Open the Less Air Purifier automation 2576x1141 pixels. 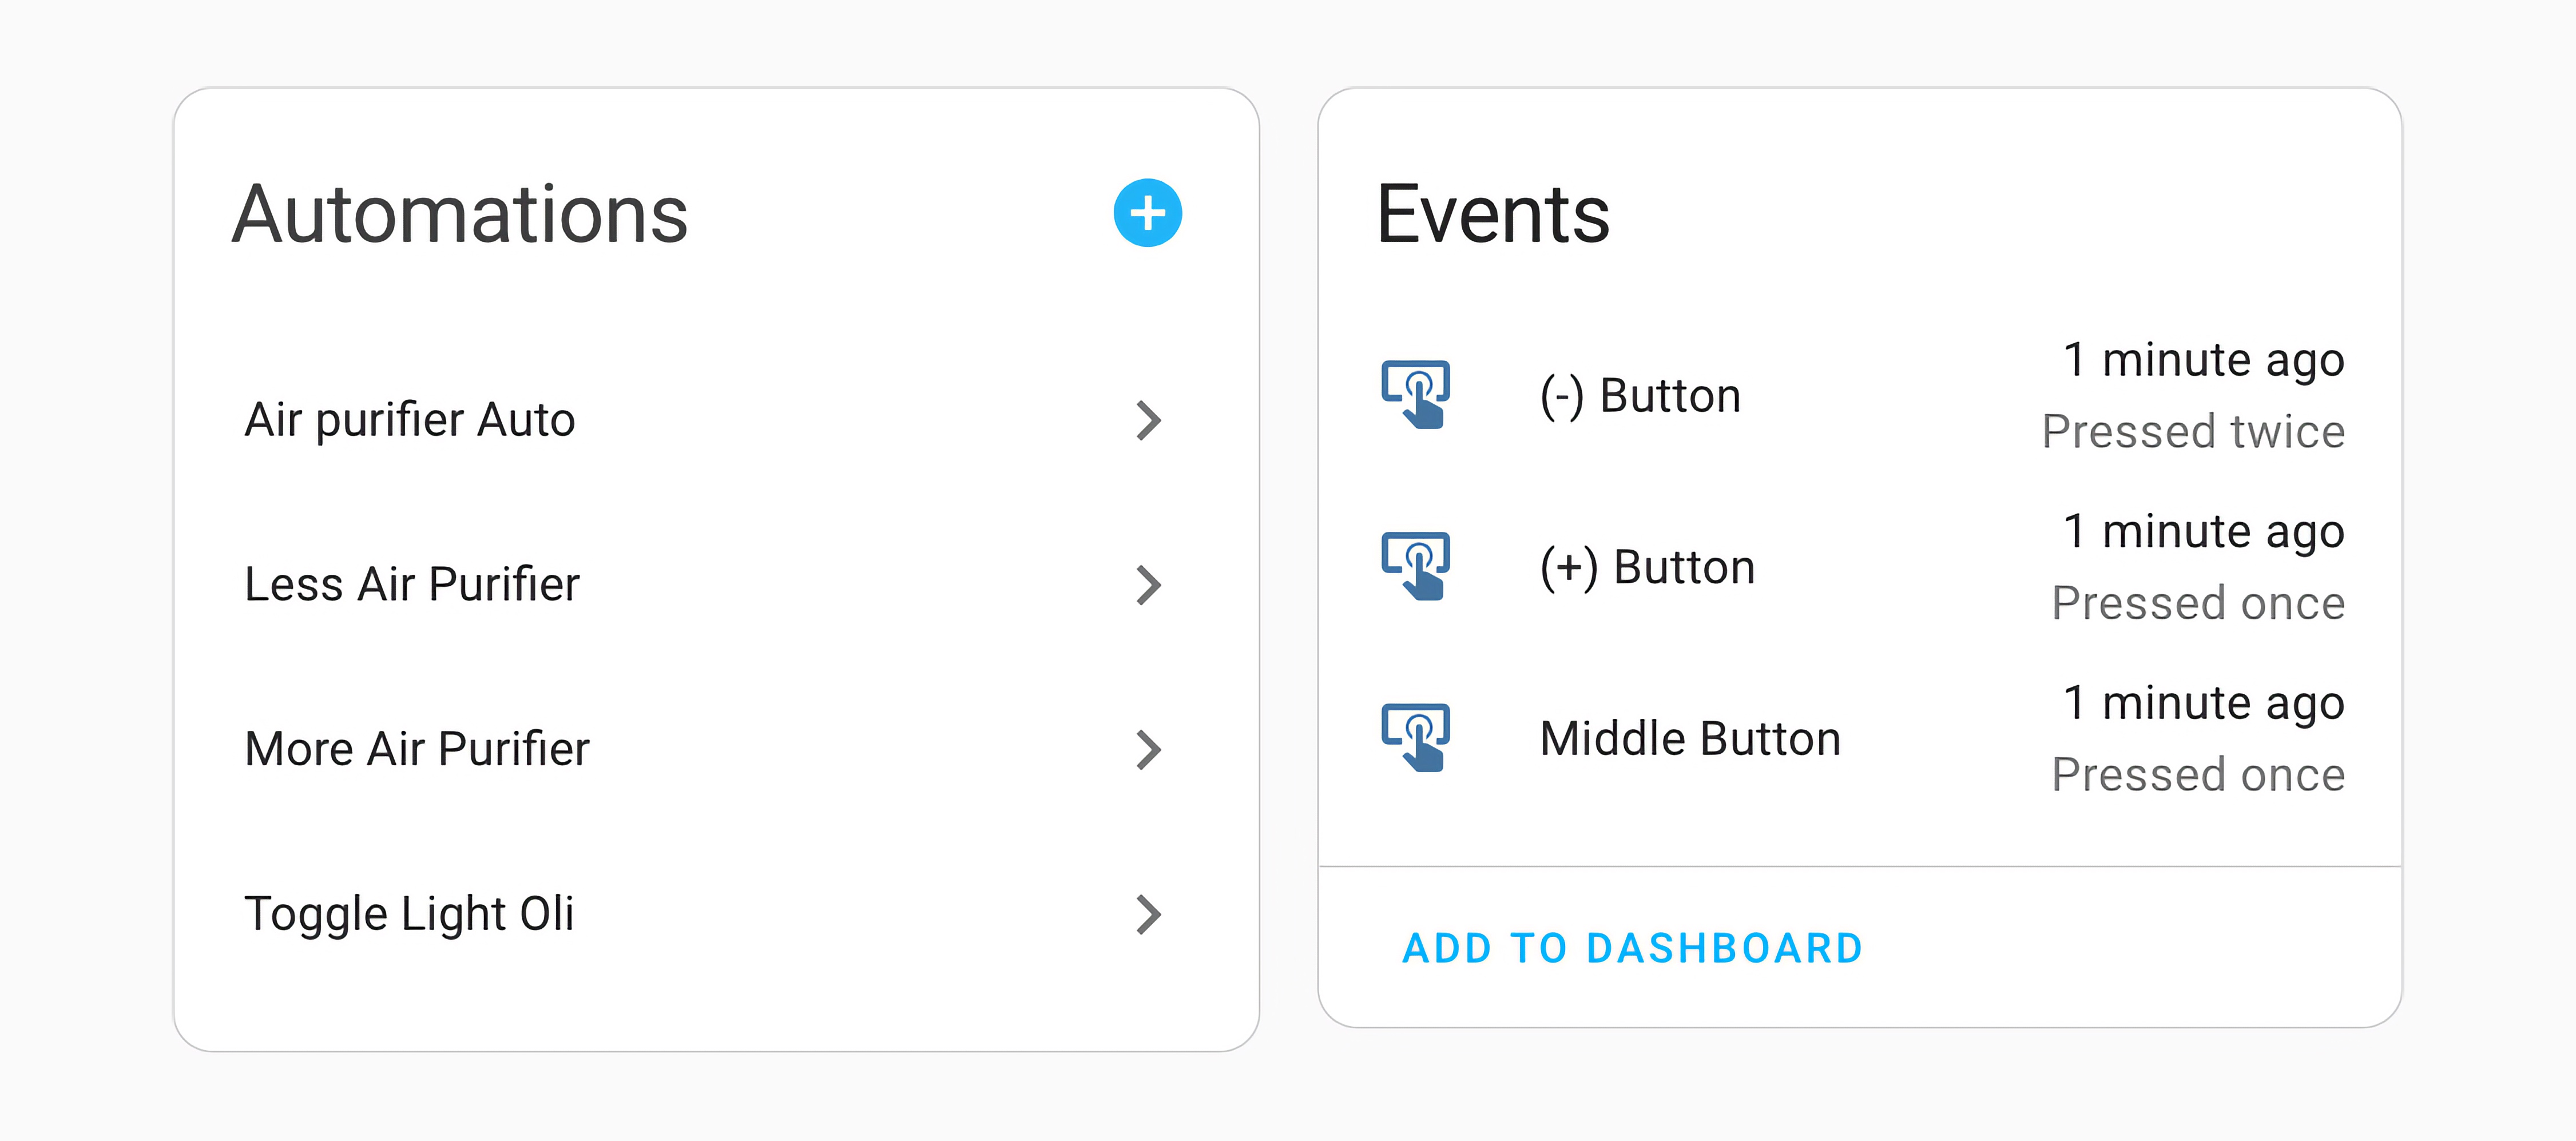point(715,585)
